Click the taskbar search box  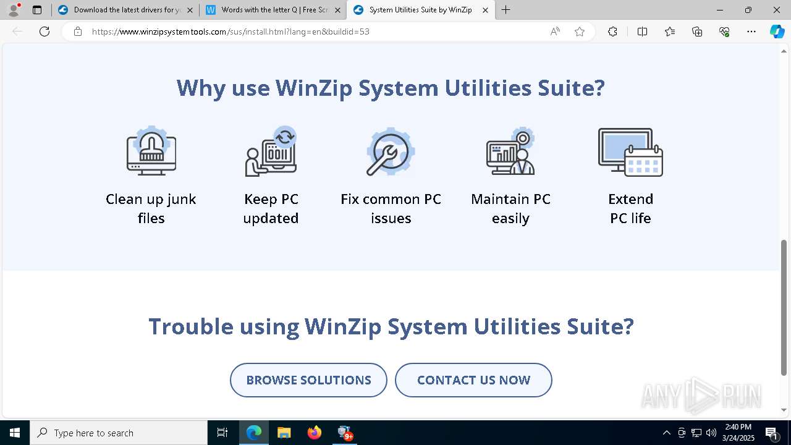point(119,433)
